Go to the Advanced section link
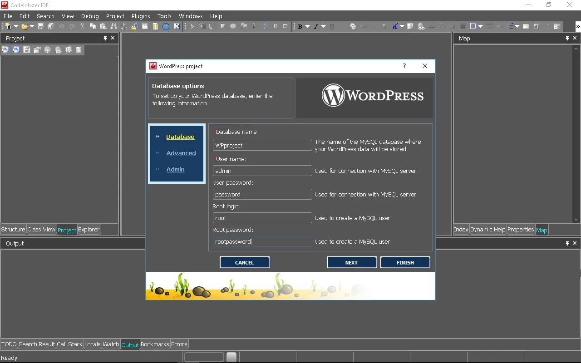 pos(181,153)
